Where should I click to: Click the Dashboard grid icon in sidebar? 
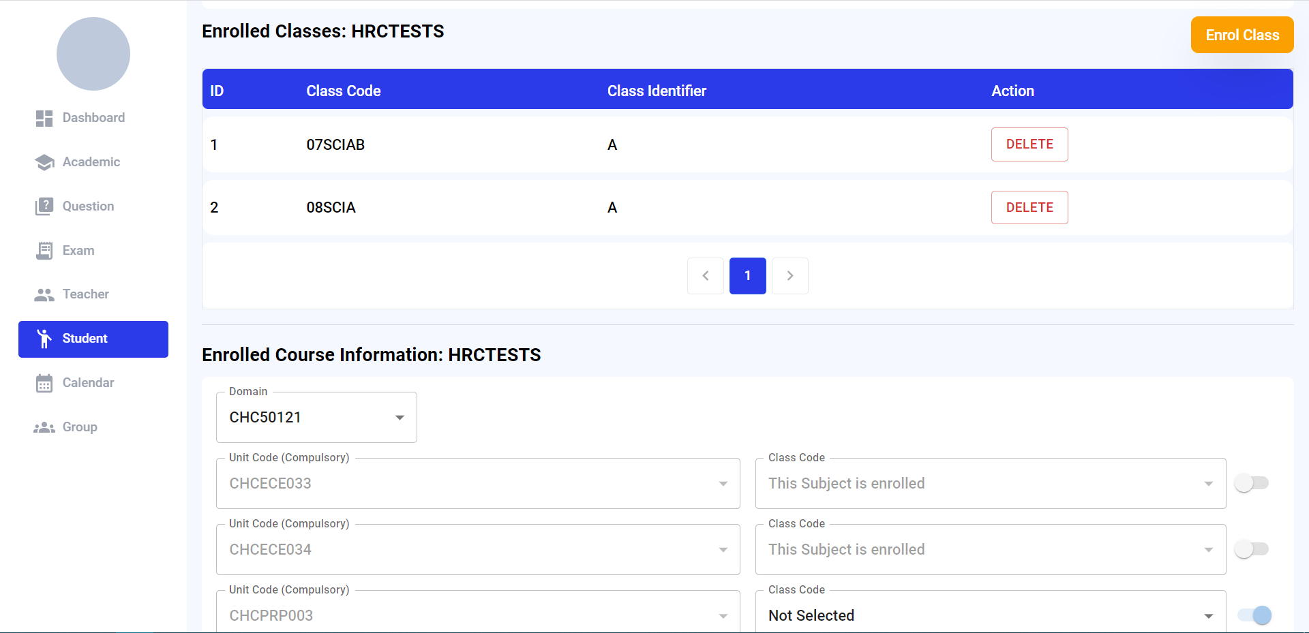44,119
